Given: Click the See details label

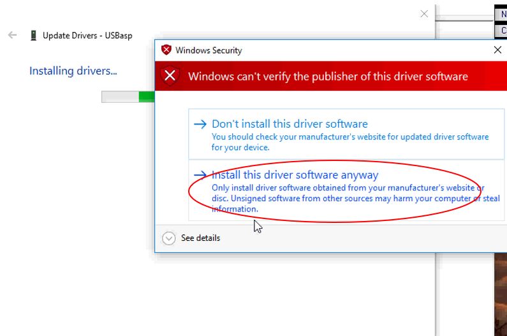Looking at the screenshot, I should coord(200,238).
